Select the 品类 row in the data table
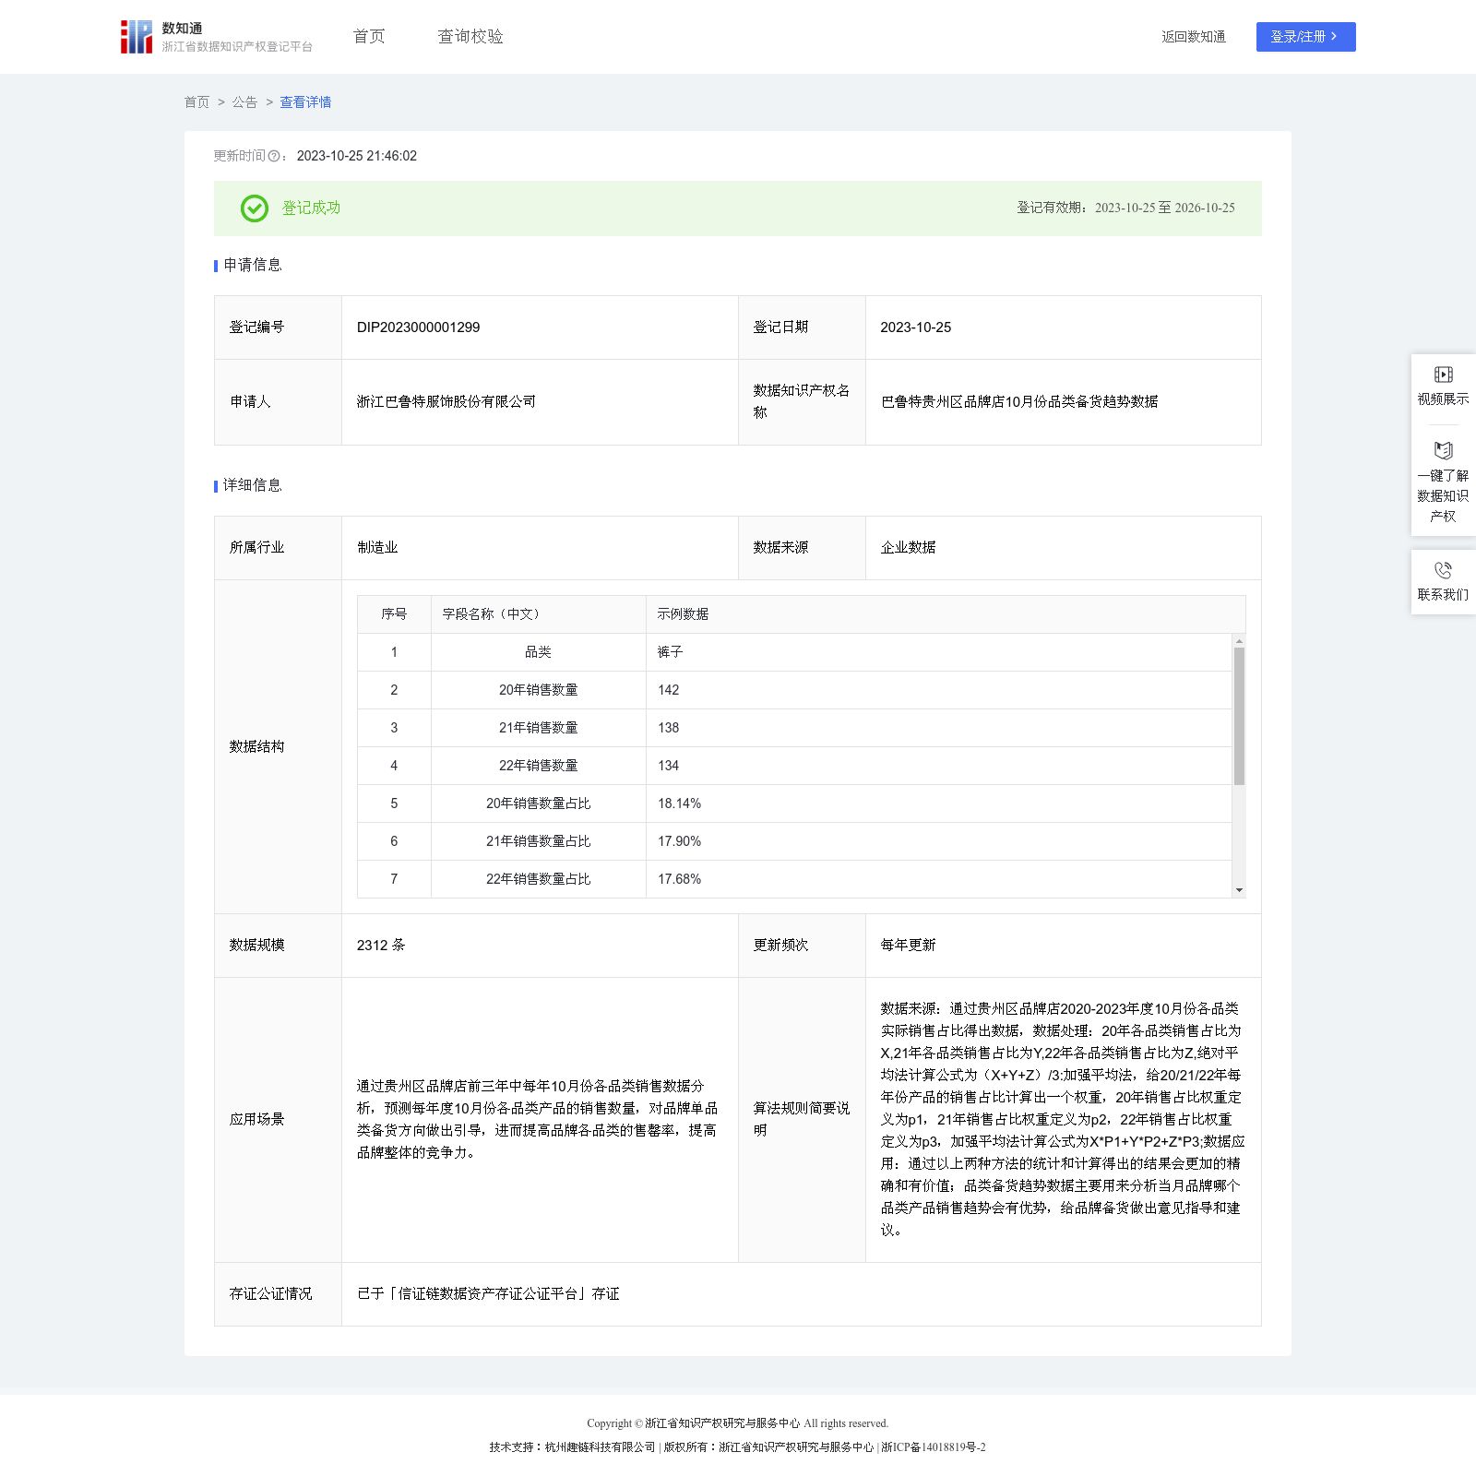1476x1476 pixels. 538,652
